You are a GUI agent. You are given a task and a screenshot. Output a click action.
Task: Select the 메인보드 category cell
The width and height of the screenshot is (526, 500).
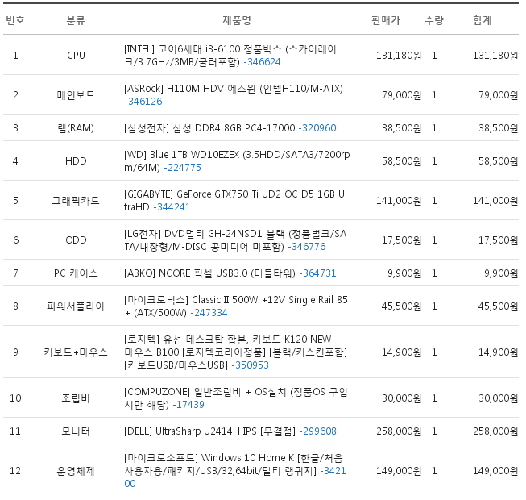(76, 95)
